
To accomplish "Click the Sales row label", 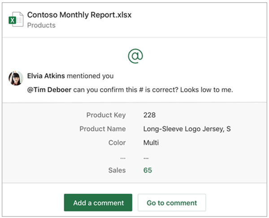I will [117, 171].
